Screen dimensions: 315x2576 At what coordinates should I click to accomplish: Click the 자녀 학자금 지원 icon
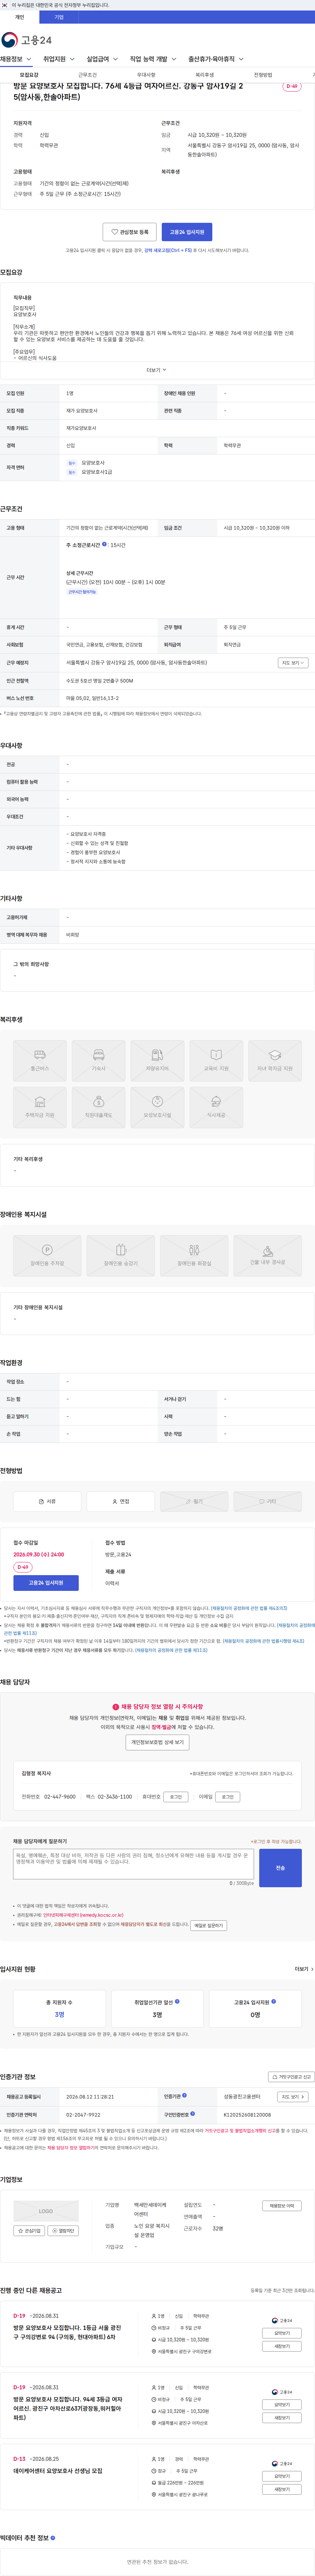(x=275, y=1061)
